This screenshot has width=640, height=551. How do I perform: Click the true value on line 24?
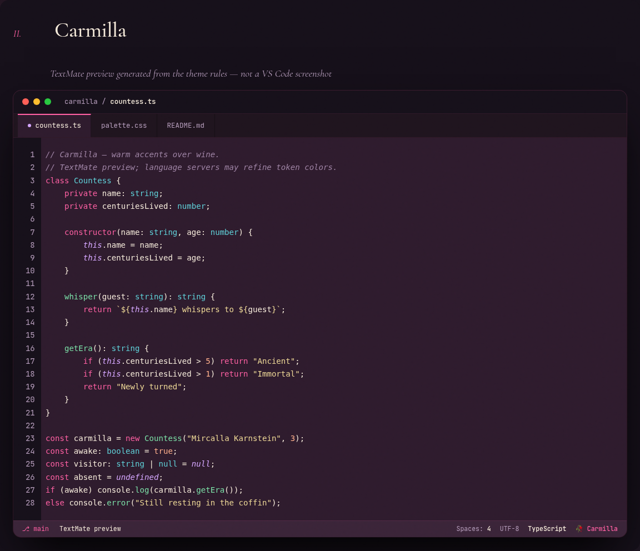coord(163,452)
